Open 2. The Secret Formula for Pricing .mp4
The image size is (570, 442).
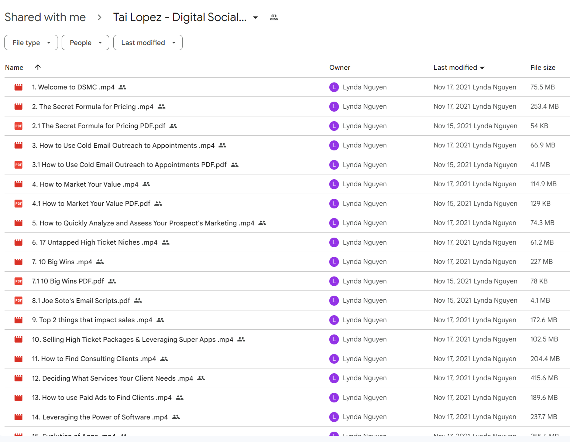click(x=93, y=106)
